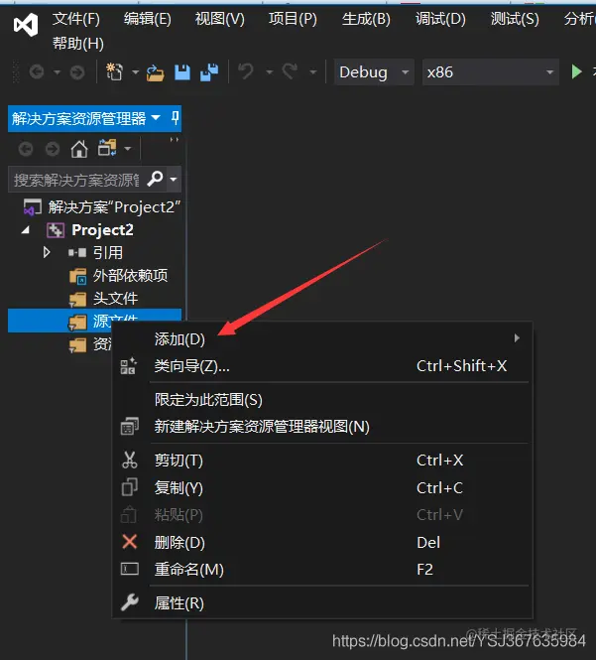
Task: Click the Open File folder icon
Action: coord(155,72)
